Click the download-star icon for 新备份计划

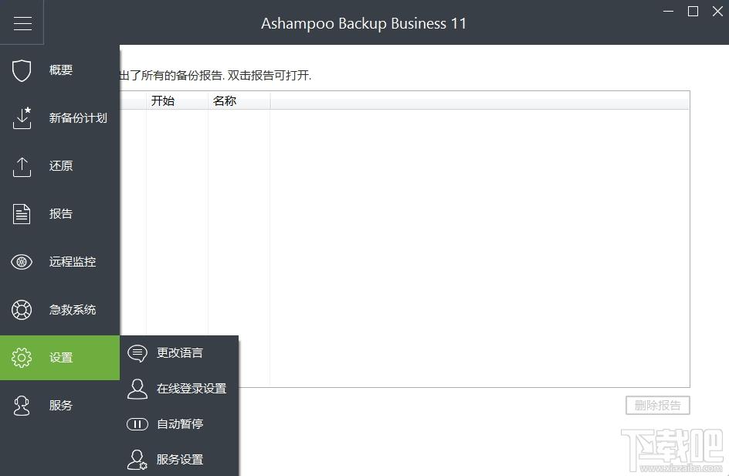[x=22, y=118]
